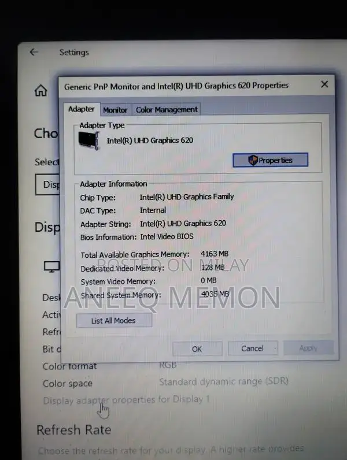Image resolution: width=347 pixels, height=460 pixels.
Task: Open adapter Properties with shield button
Action: (271, 160)
